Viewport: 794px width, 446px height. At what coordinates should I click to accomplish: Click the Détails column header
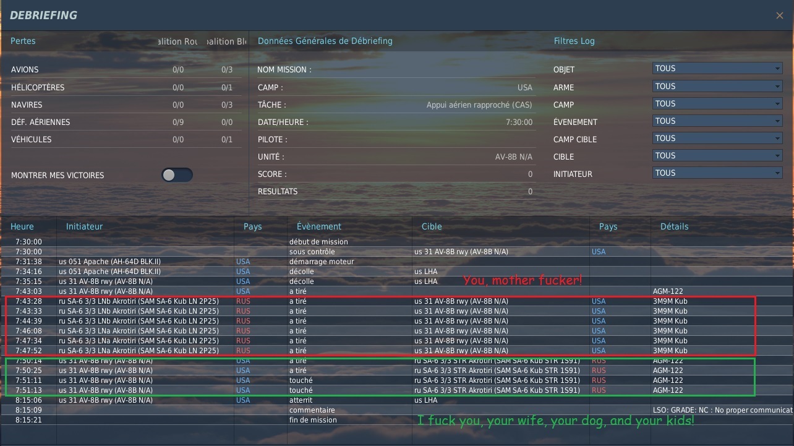(x=674, y=226)
